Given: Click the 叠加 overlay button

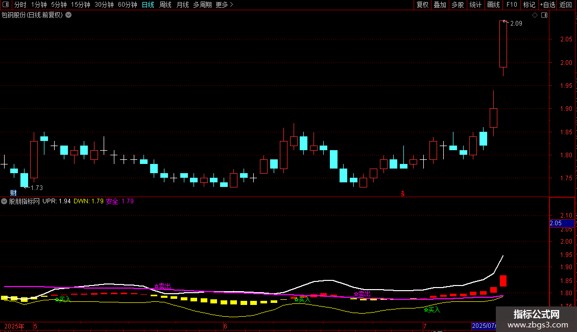Looking at the screenshot, I should [440, 5].
